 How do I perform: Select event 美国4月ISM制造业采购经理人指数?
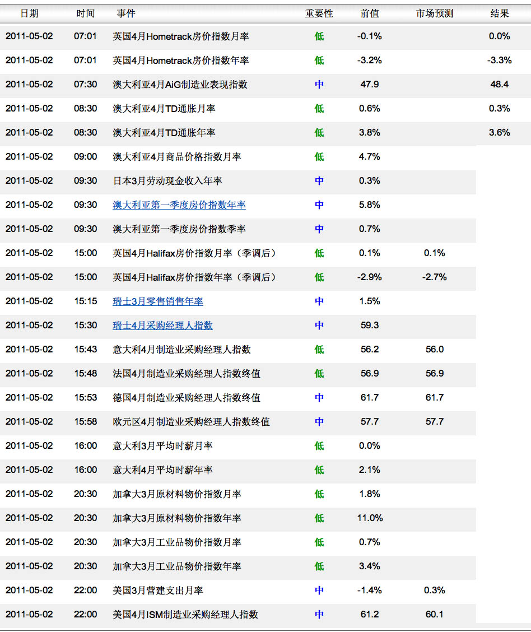185,615
